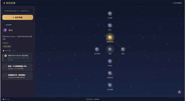Click the 路由 heading in sidebar
Viewport: 185px width, 101px height.
[10, 30]
